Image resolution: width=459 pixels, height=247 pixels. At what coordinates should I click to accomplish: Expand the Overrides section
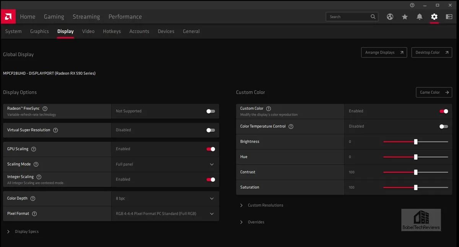pos(252,222)
